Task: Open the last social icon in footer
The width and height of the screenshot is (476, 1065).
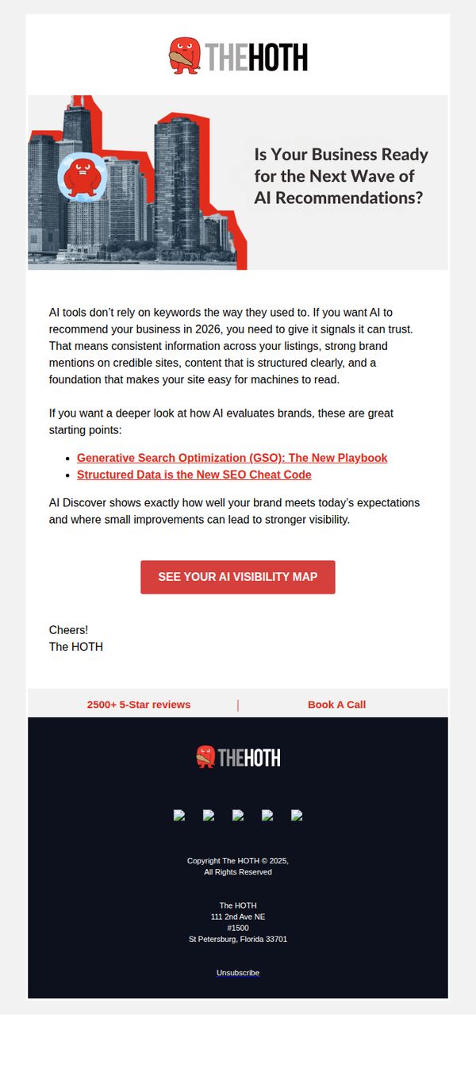Action: (297, 815)
